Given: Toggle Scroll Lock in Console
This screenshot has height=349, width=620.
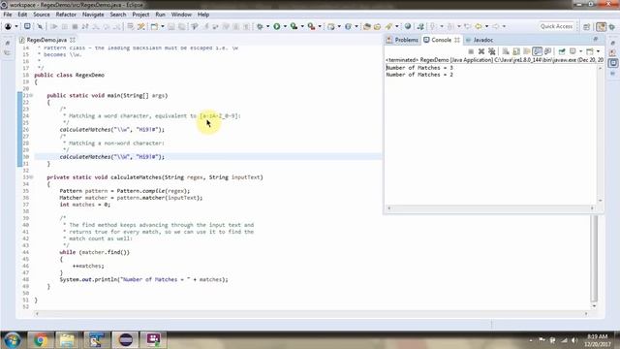Looking at the screenshot, I should pyautogui.click(x=516, y=51).
